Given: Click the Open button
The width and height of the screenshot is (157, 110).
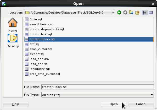Looking at the screenshot, I should tap(114, 104).
